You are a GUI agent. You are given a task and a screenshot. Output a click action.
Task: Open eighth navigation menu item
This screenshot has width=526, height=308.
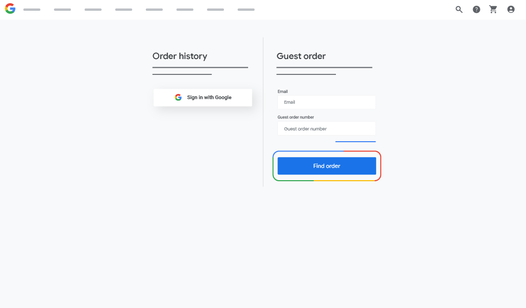pyautogui.click(x=246, y=10)
